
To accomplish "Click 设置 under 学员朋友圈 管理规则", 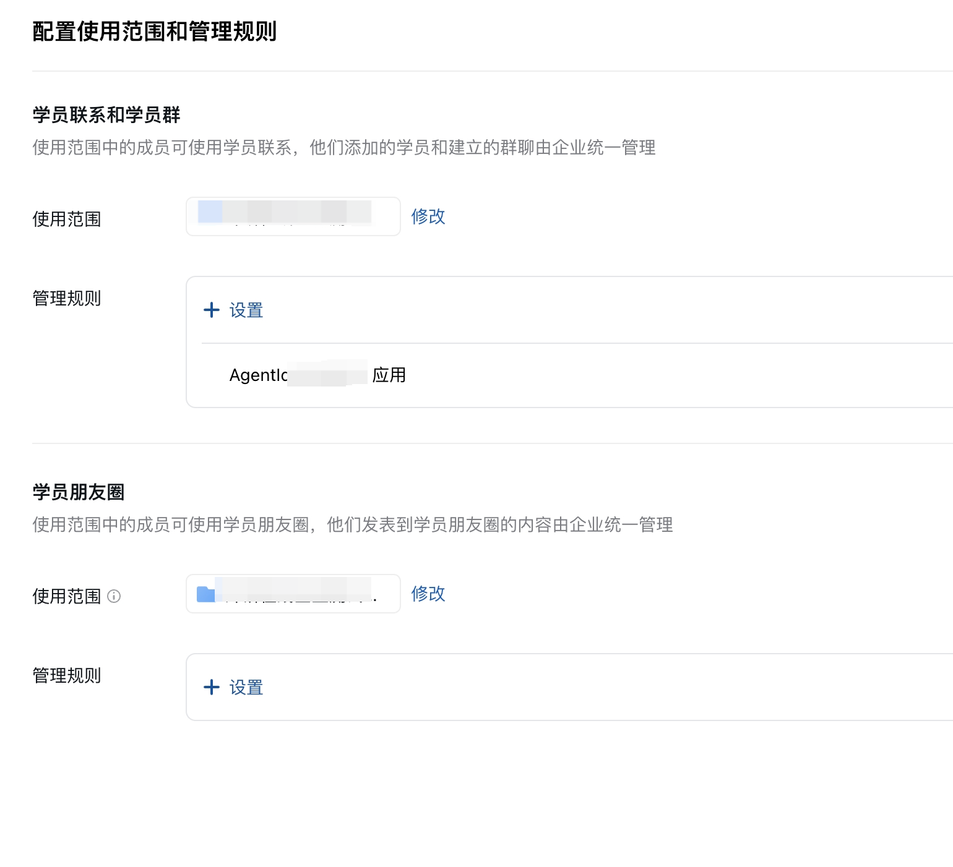I will point(246,688).
